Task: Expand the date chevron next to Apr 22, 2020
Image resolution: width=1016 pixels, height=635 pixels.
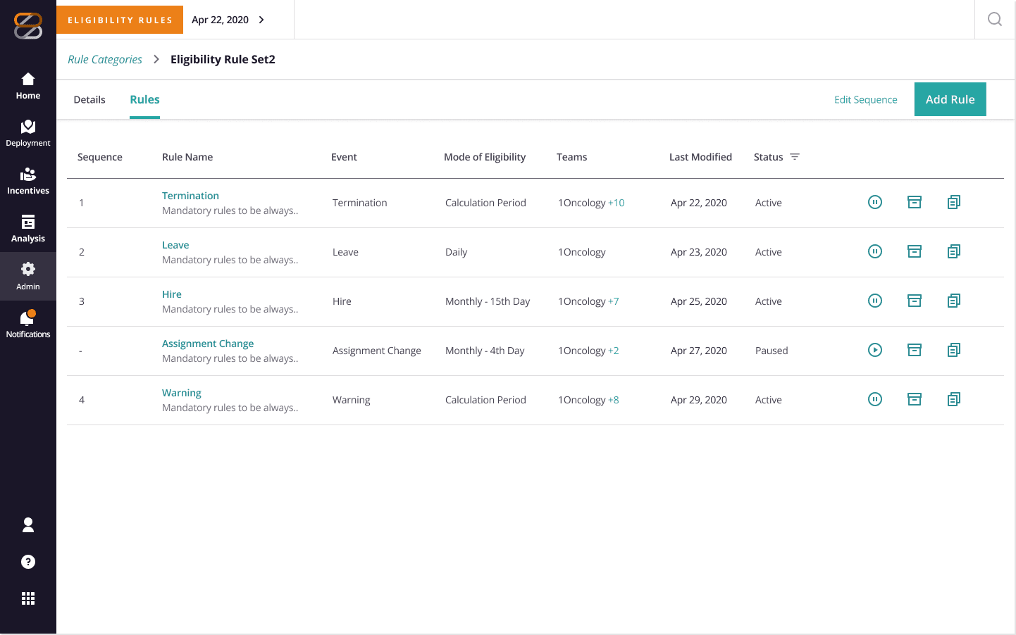Action: (x=261, y=20)
